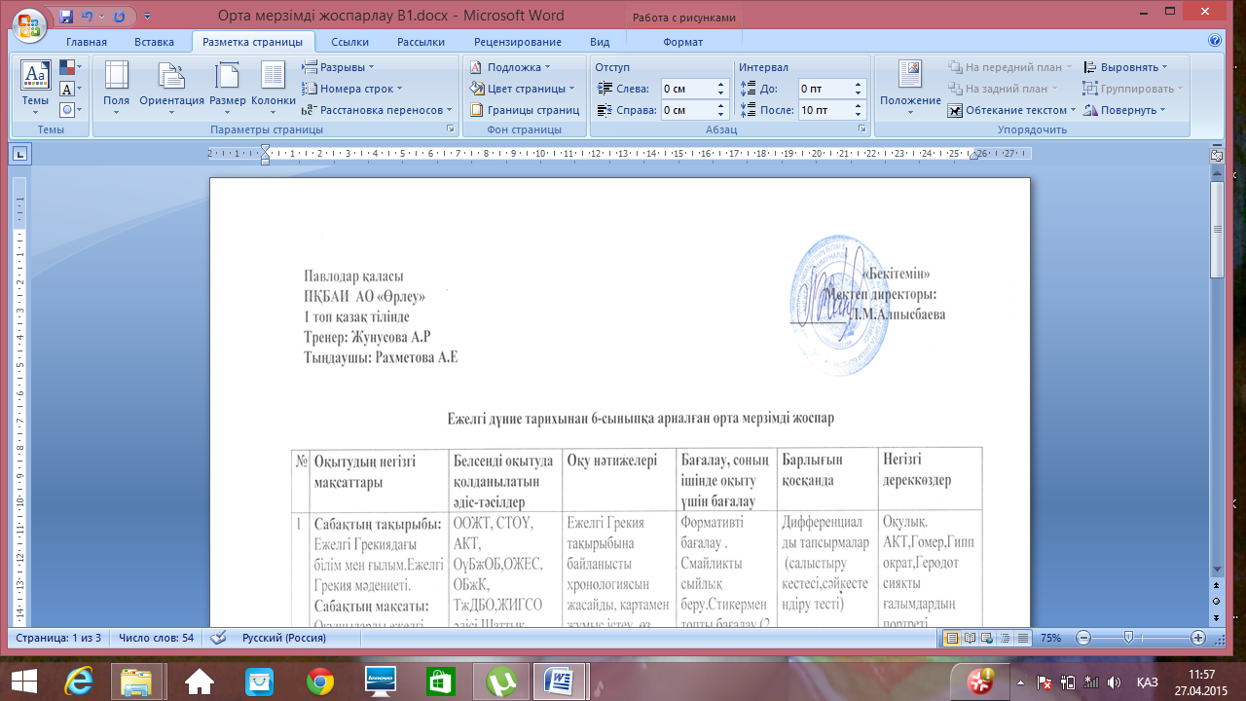Switch to Вставка tab
Screen dimensions: 1246x701
154,42
